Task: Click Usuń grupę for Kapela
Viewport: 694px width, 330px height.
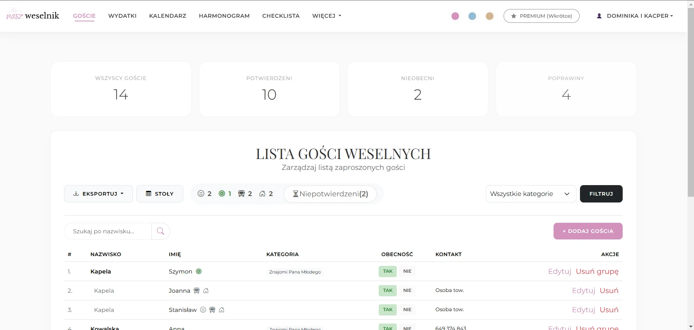Action: pos(597,271)
